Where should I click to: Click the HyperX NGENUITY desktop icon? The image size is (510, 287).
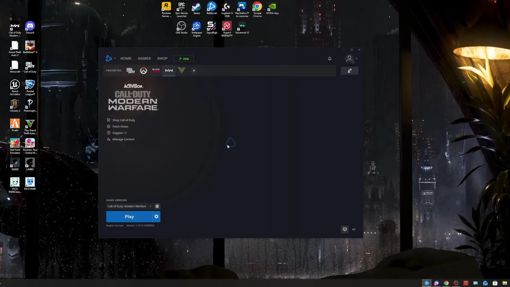pos(227,29)
